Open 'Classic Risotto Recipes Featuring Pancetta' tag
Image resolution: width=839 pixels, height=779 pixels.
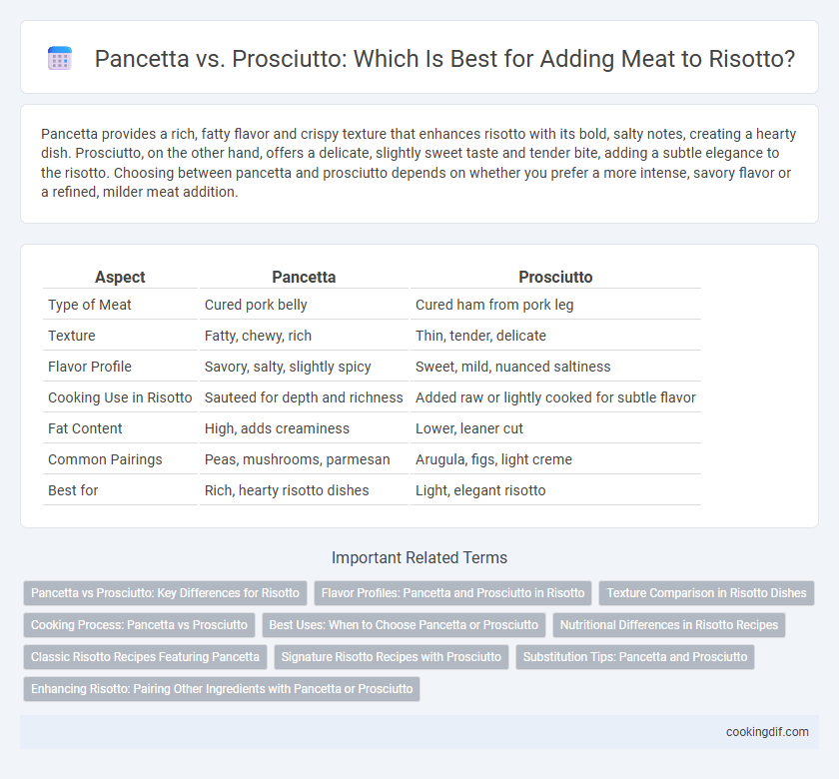coord(145,657)
